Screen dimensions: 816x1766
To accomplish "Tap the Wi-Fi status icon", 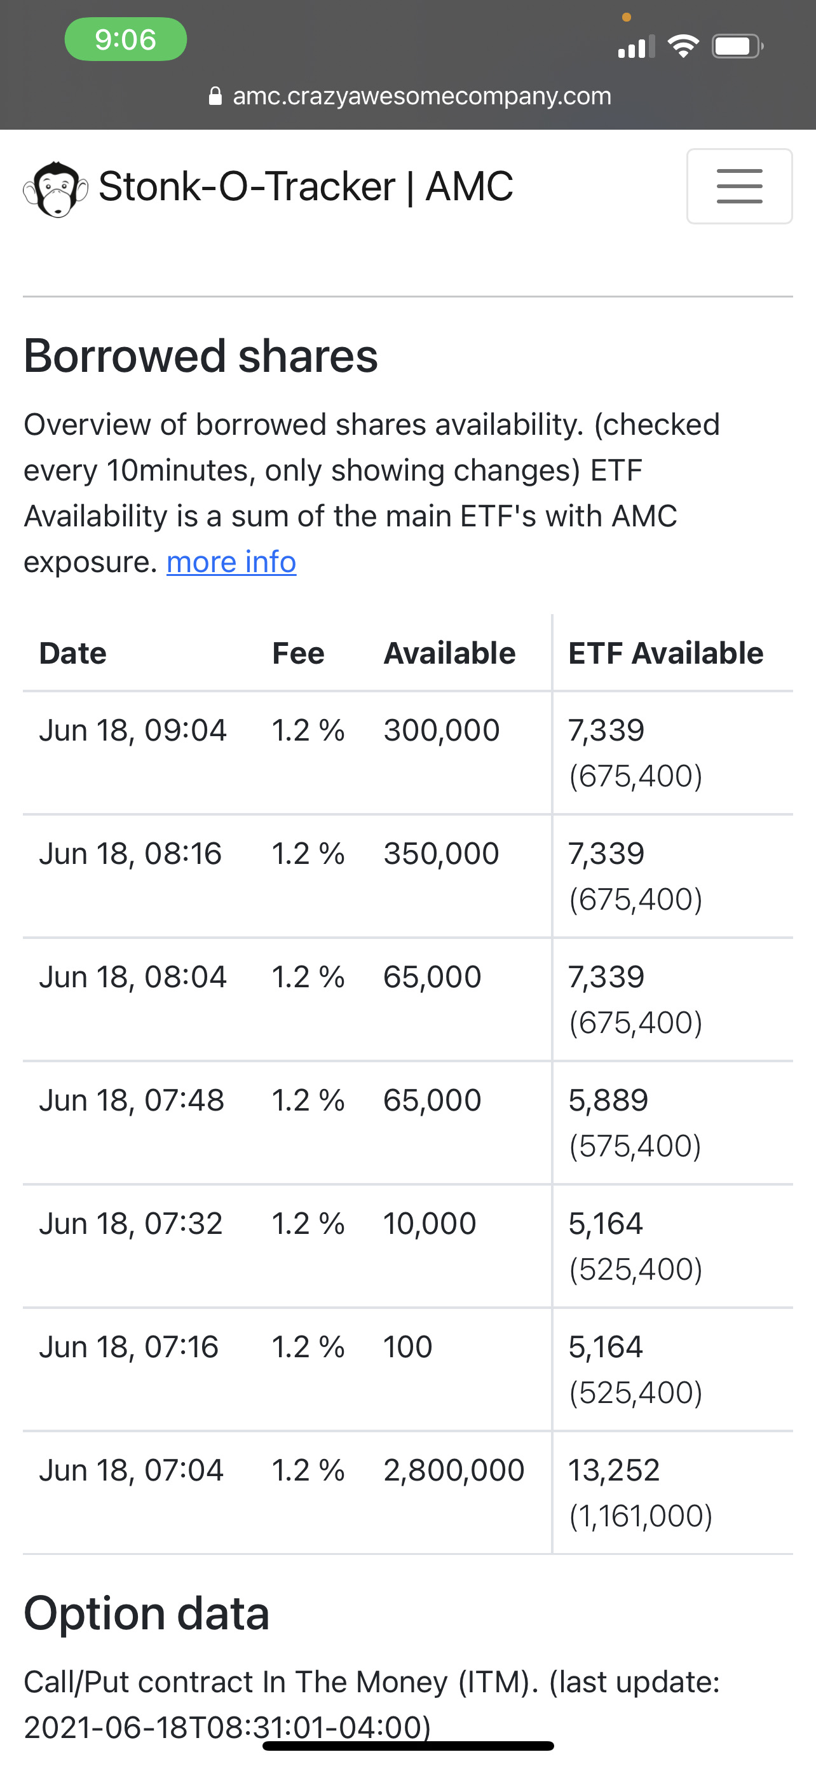I will click(x=683, y=46).
